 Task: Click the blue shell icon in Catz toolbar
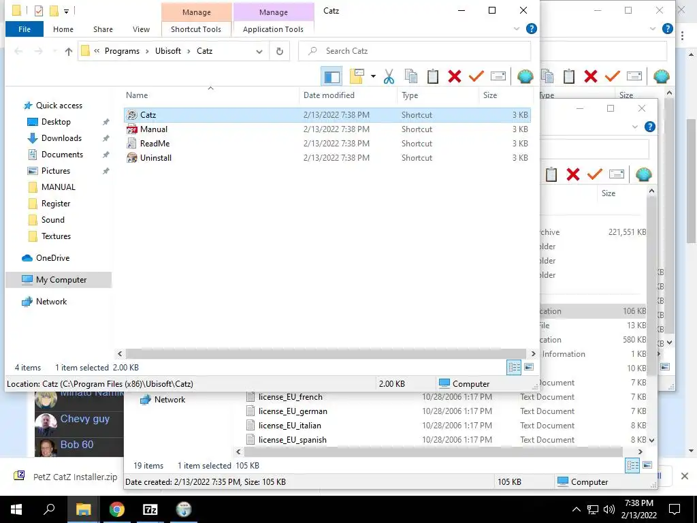point(525,76)
